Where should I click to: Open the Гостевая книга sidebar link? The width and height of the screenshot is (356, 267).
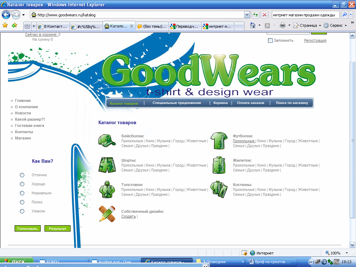coord(30,126)
